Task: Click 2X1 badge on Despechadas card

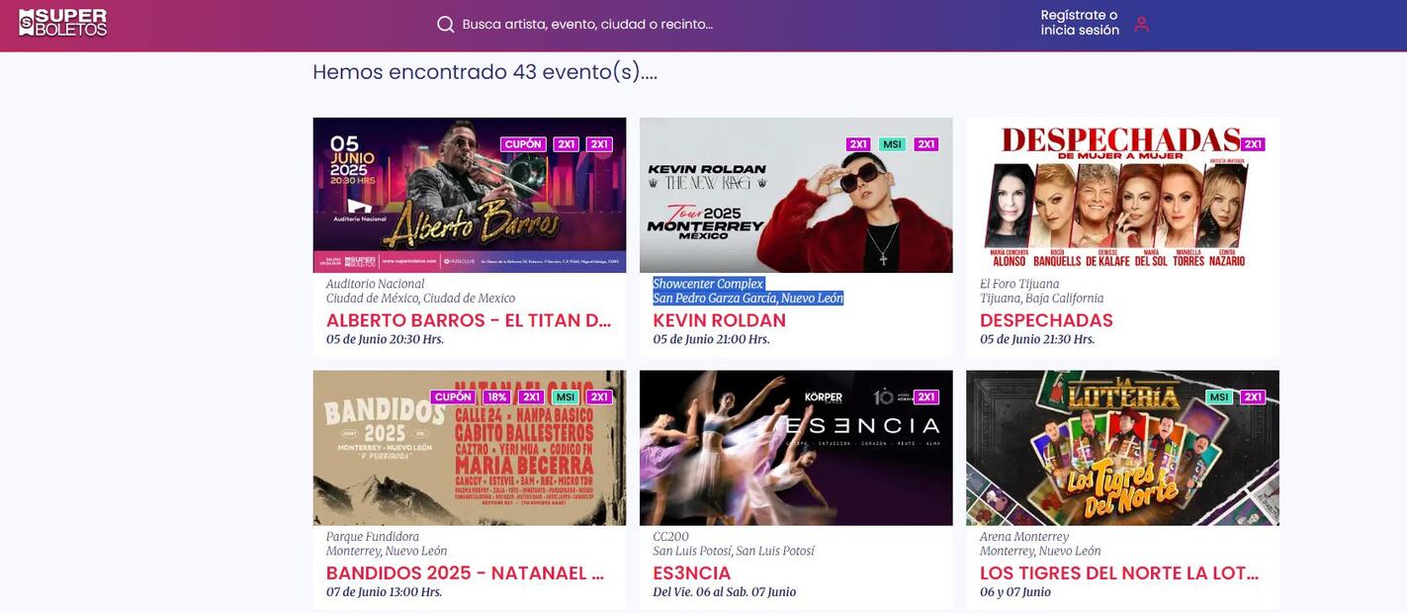Action: [x=1253, y=144]
